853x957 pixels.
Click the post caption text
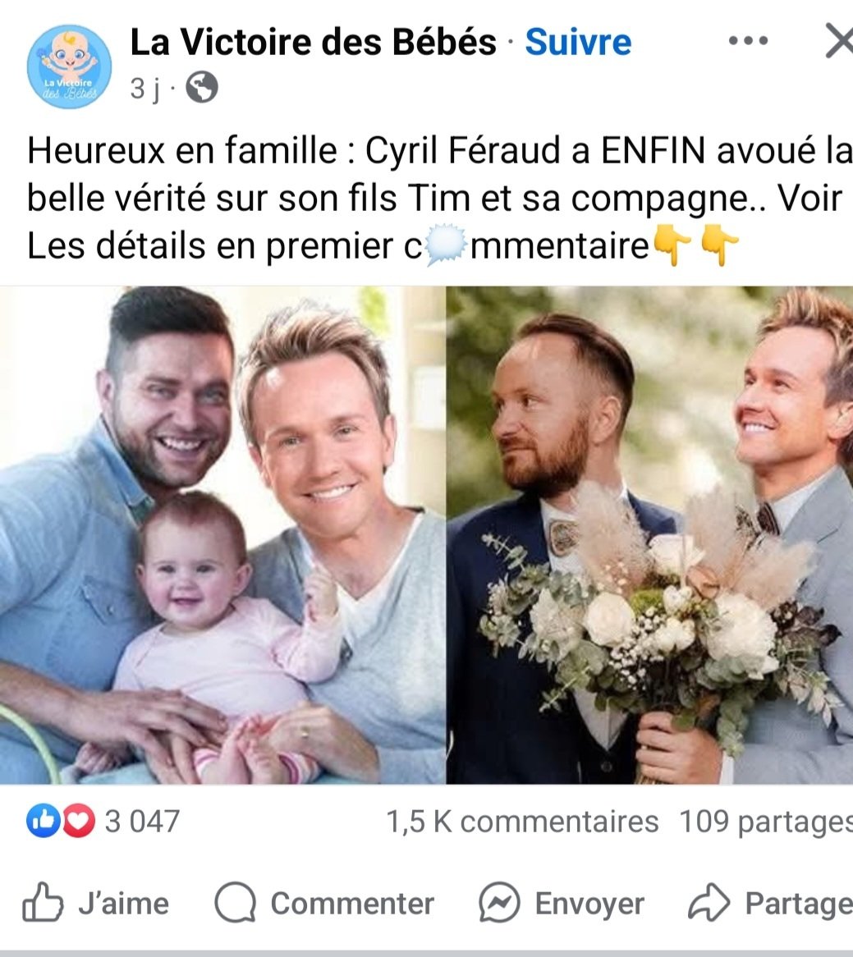[x=438, y=199]
